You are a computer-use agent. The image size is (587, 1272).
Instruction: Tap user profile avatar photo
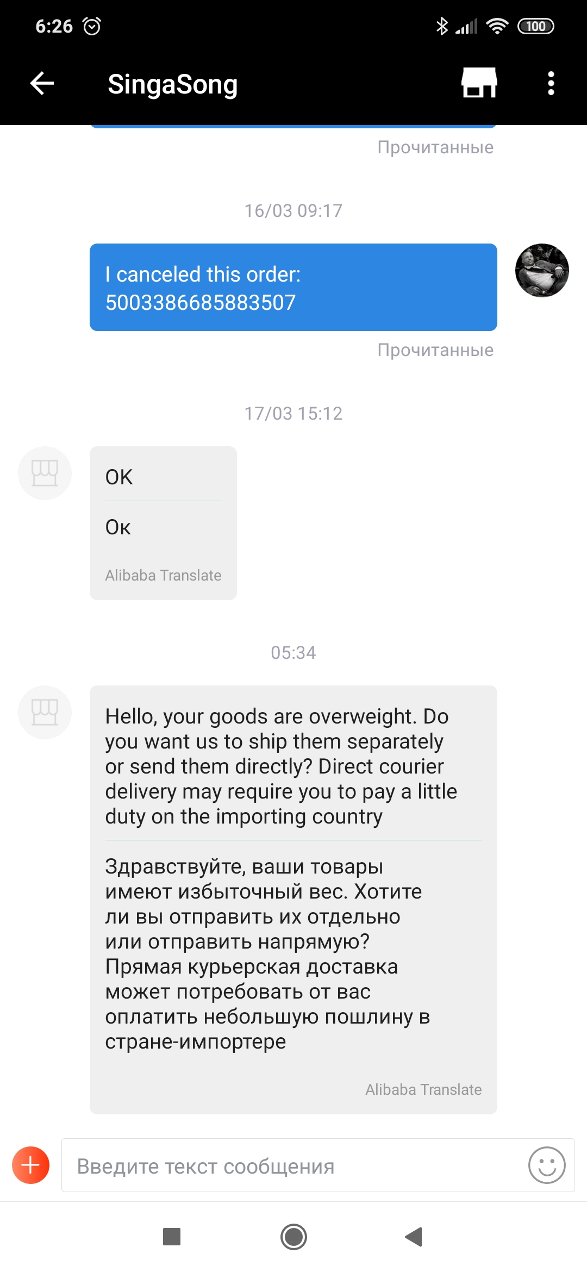tap(542, 270)
